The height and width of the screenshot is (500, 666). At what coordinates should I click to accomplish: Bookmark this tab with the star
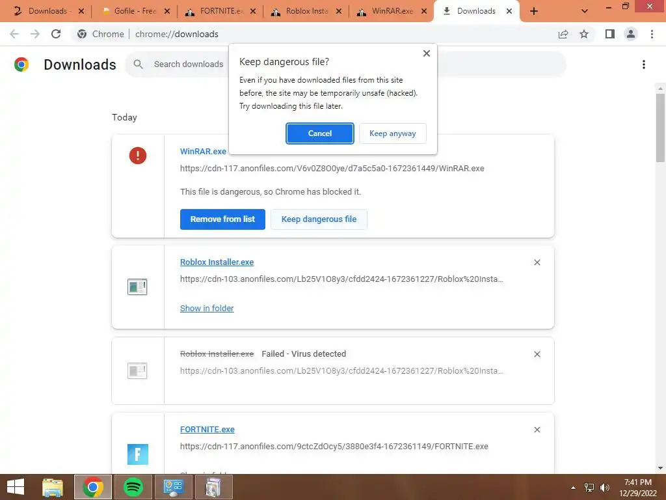584,34
